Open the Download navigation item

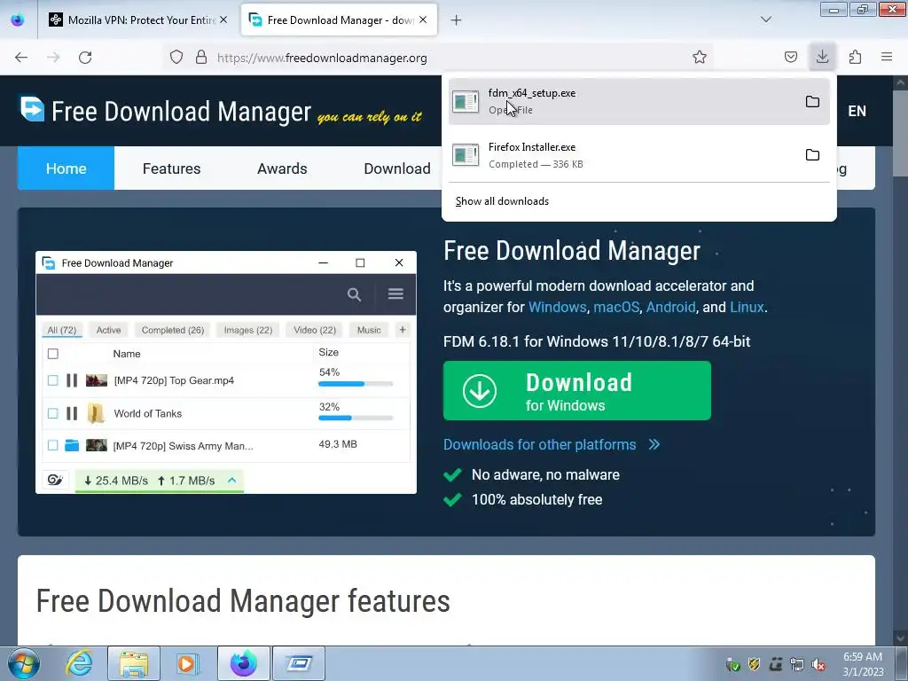(x=397, y=168)
